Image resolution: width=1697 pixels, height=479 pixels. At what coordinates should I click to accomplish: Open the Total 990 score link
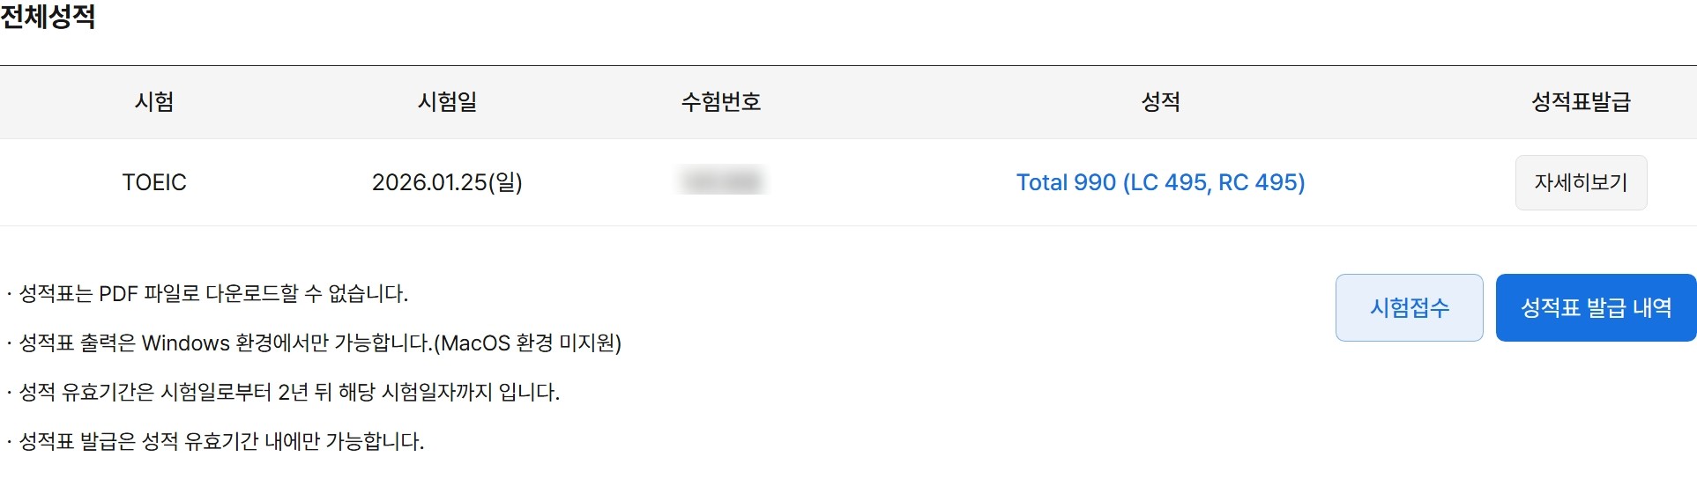[1160, 182]
